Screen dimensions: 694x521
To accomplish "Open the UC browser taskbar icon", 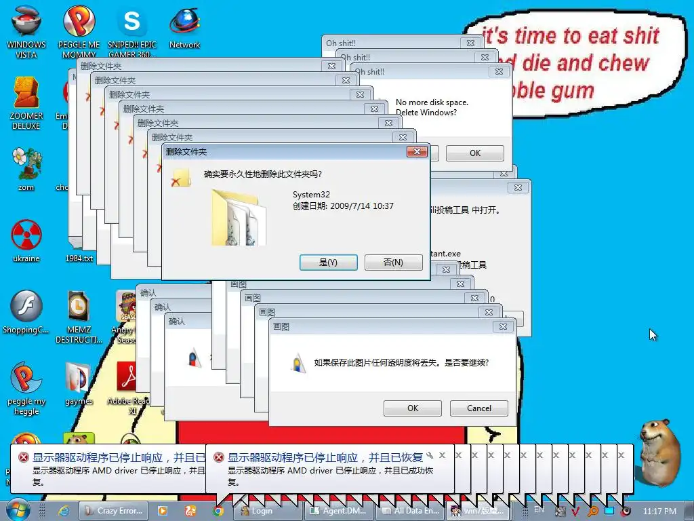I will 190,511.
